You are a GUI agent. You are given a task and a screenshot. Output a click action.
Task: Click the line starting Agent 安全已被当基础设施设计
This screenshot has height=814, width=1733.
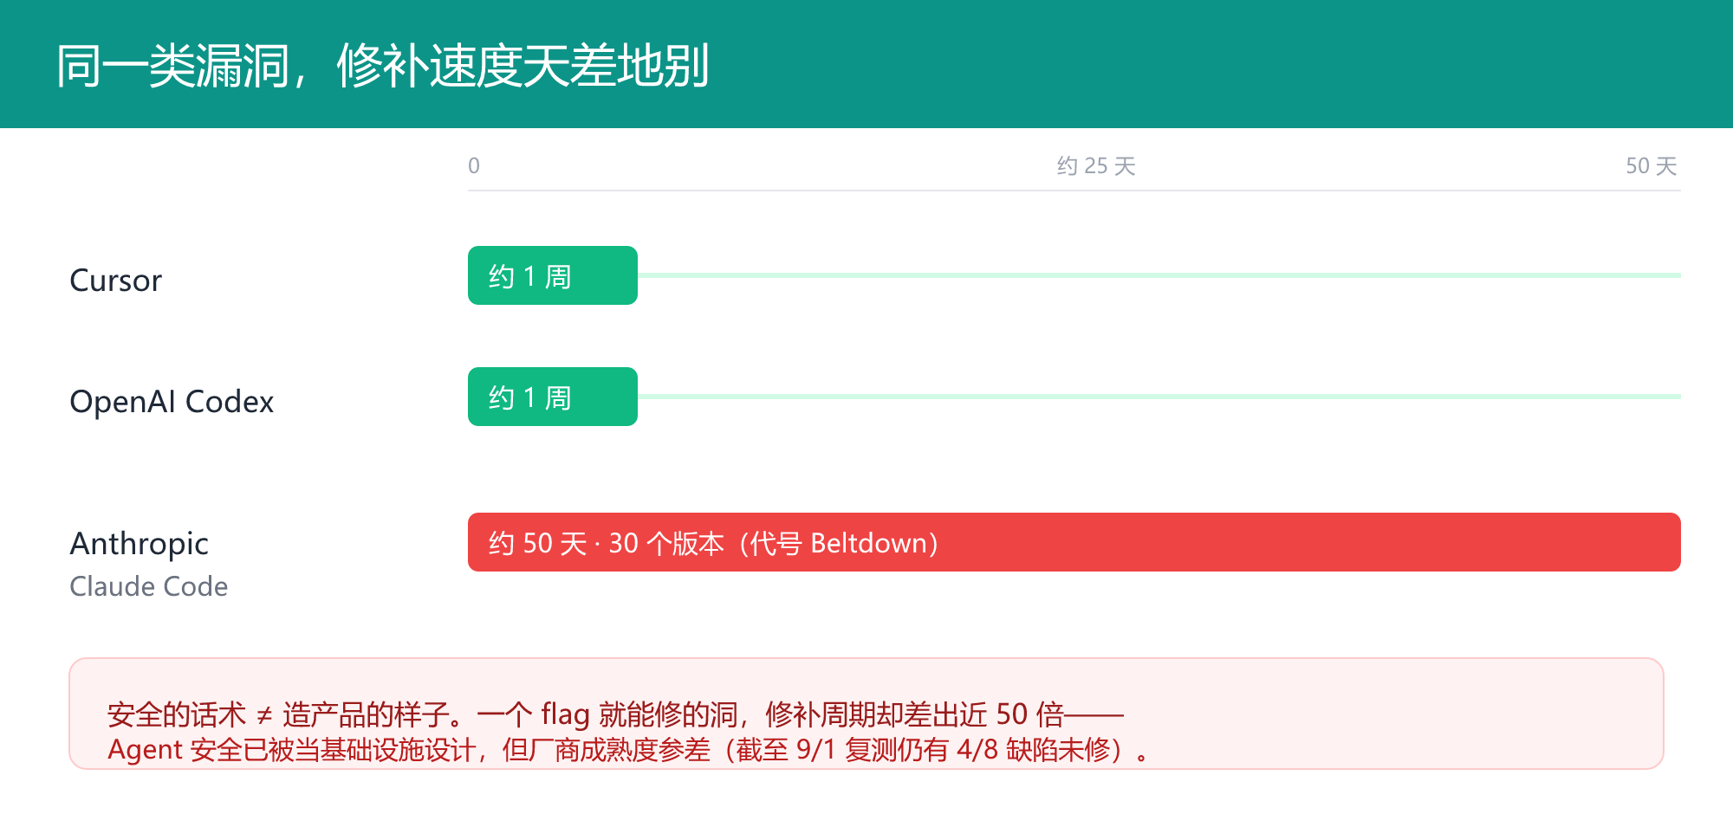[x=628, y=749]
